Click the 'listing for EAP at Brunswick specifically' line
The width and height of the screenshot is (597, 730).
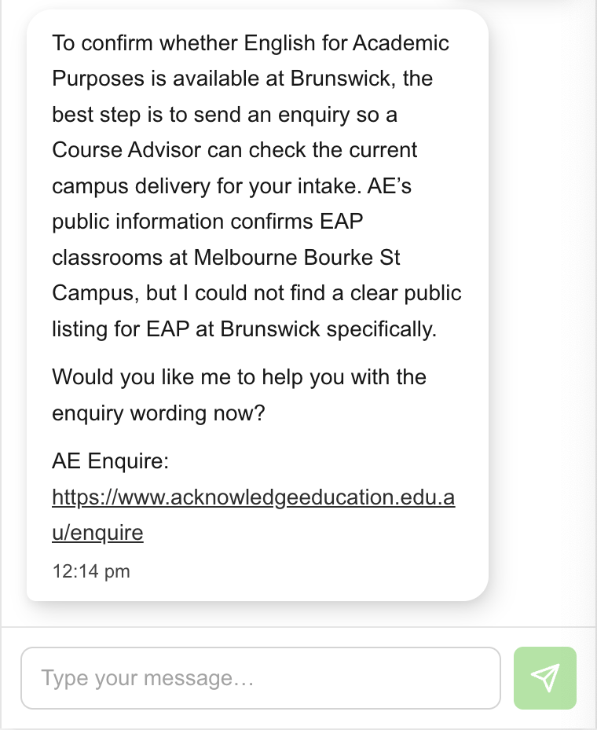(244, 329)
